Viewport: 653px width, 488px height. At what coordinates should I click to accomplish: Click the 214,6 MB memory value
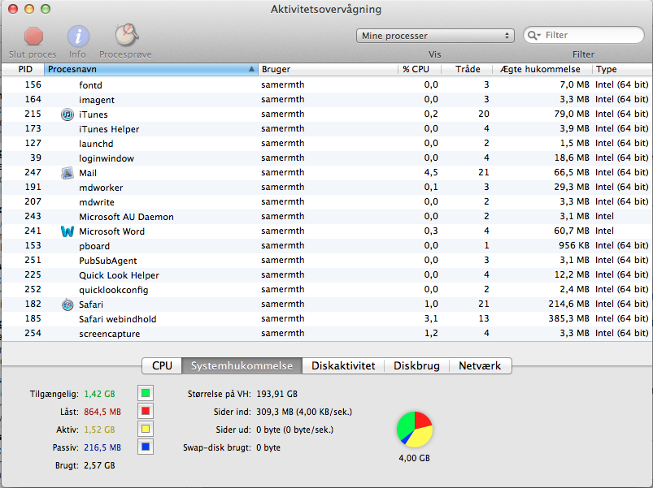(568, 304)
